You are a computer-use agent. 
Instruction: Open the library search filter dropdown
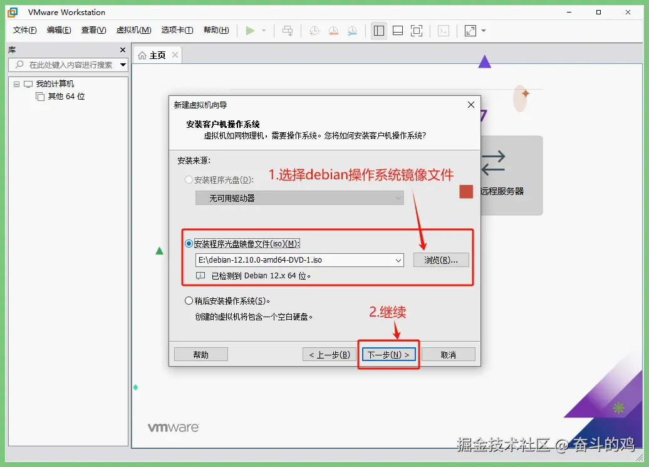coord(123,65)
